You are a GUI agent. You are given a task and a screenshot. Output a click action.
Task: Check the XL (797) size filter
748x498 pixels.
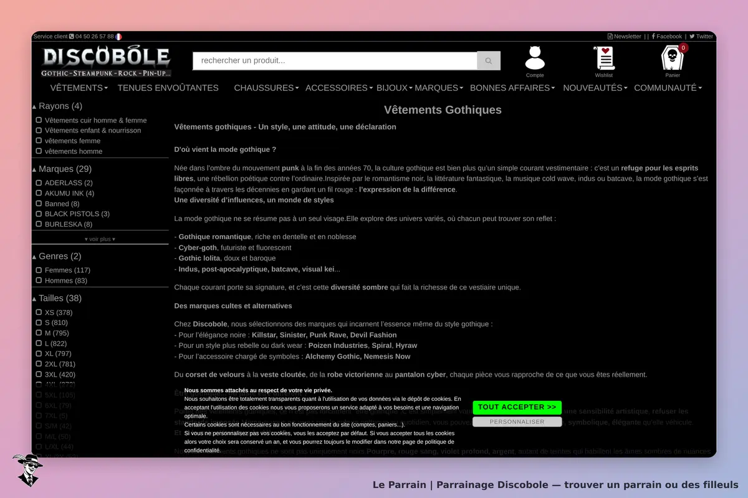[x=39, y=354]
